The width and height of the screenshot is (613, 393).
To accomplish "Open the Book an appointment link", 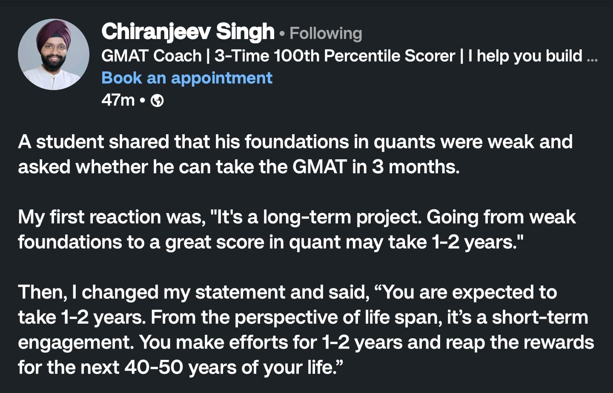I will [x=187, y=78].
